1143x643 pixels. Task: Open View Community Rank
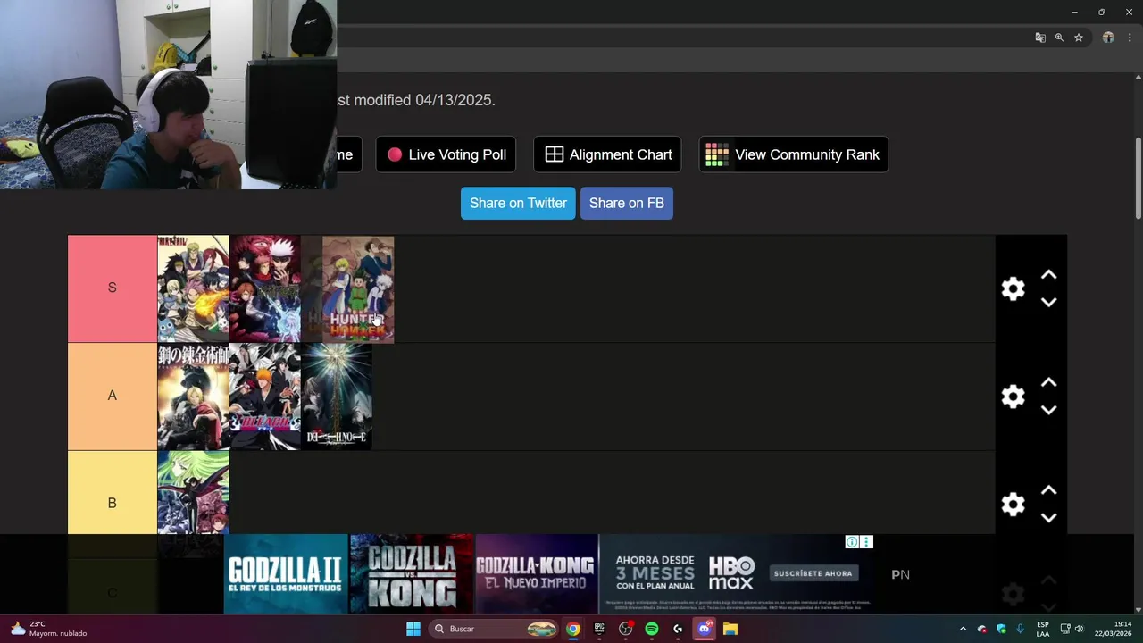793,154
